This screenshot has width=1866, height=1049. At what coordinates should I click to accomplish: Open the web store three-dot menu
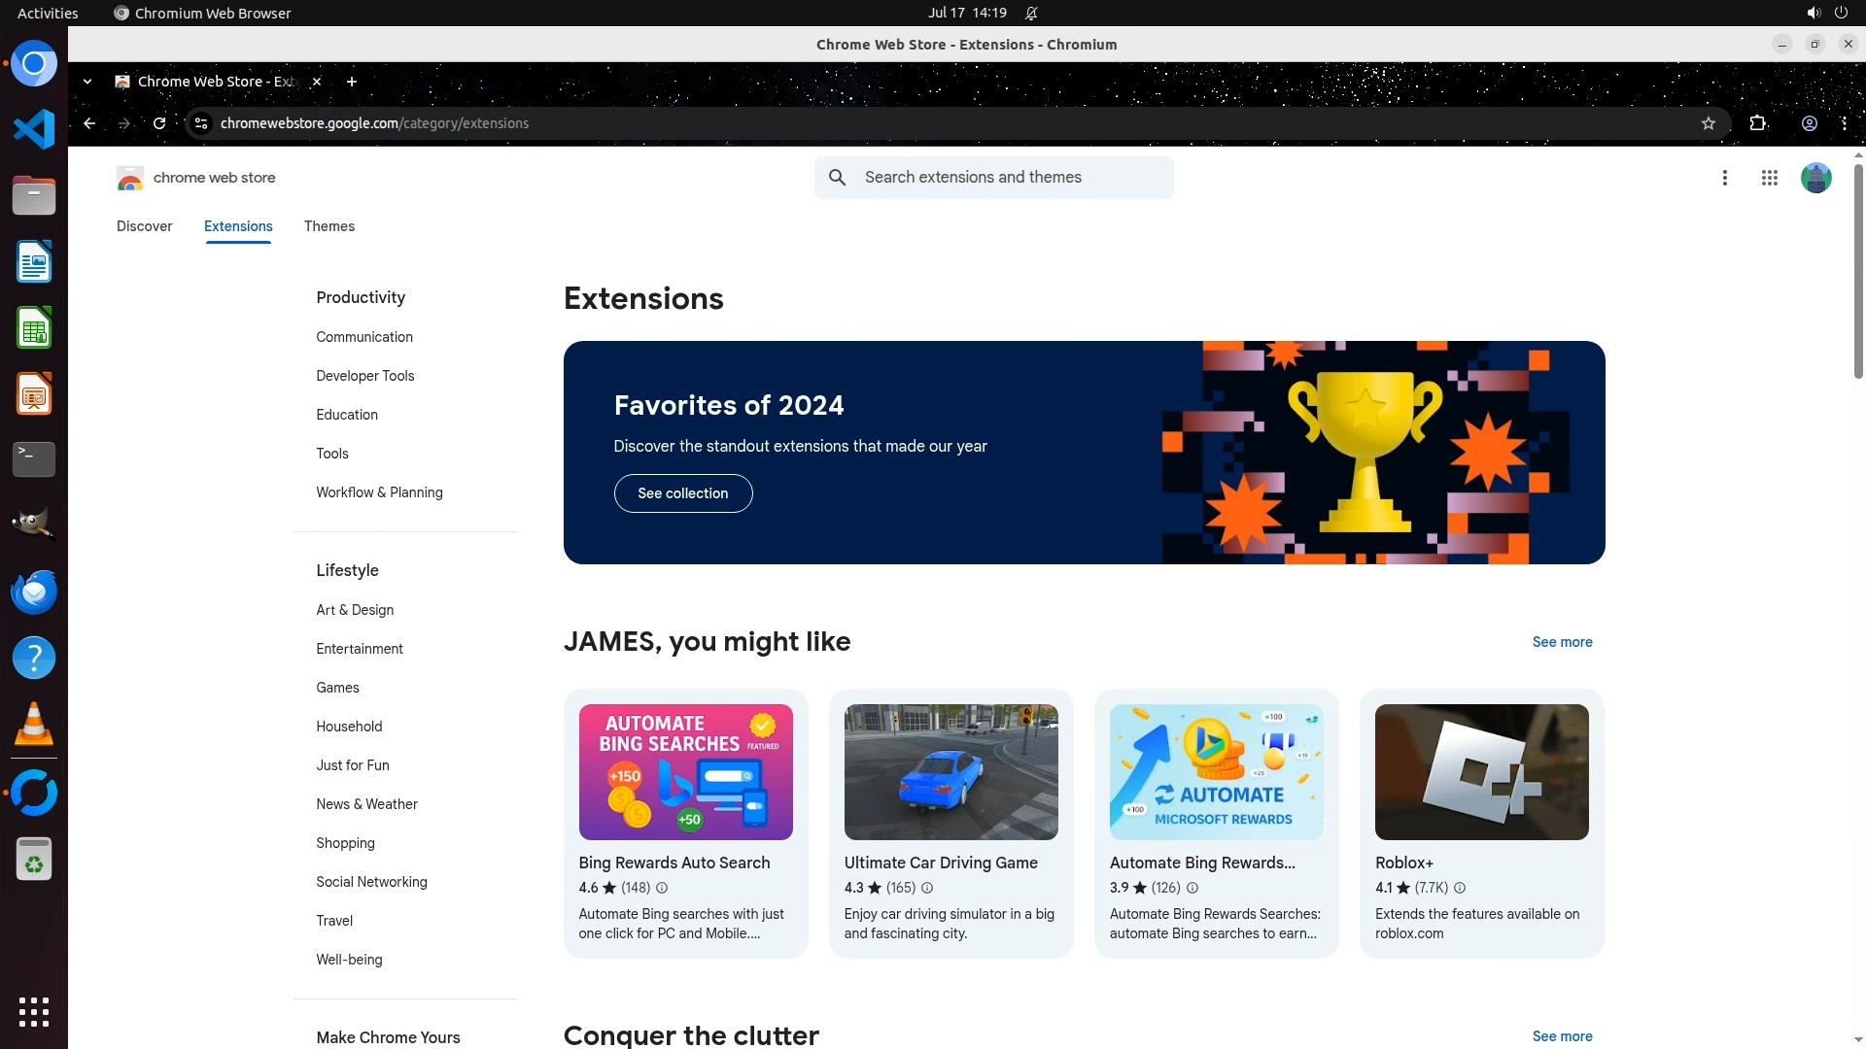pos(1724,178)
